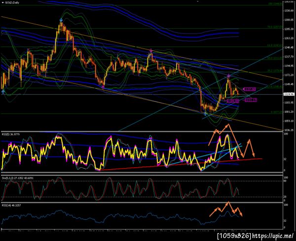
Task: Click the GOLD,Daily chart title label
Action: tap(12, 2)
